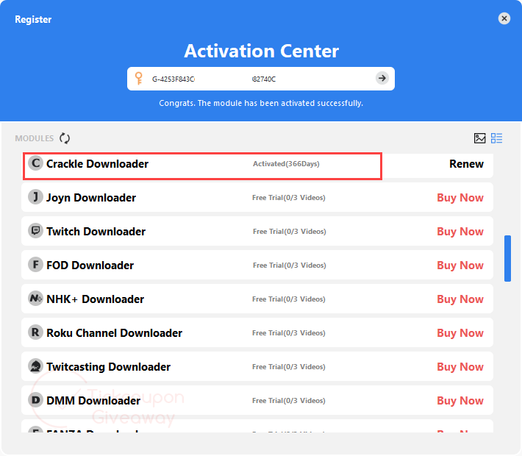Click the NHK+ Downloader icon
The width and height of the screenshot is (522, 456).
tap(35, 299)
